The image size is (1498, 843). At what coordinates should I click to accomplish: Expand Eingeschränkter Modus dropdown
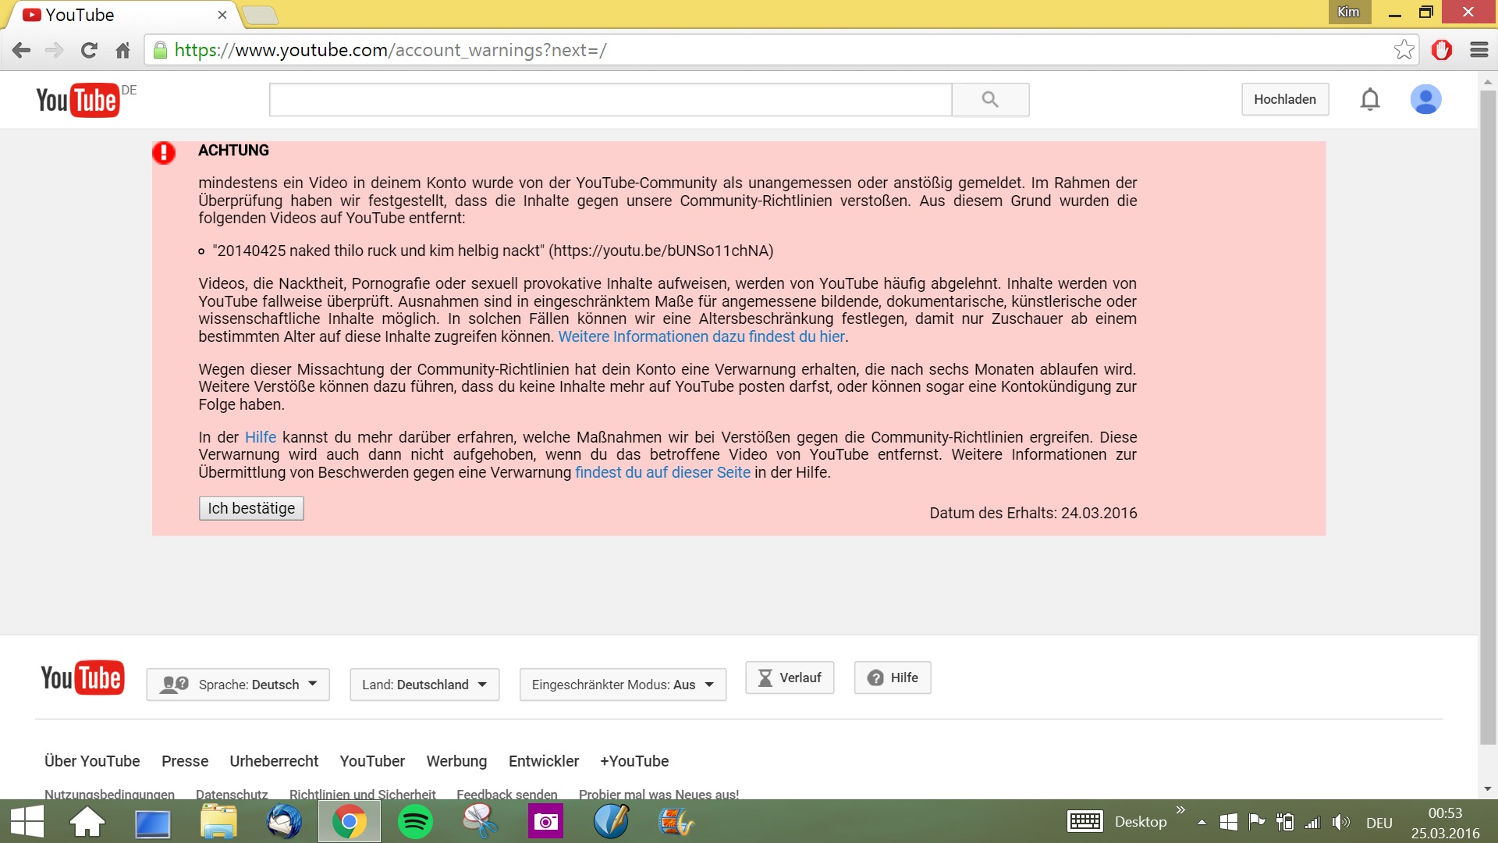tap(622, 685)
